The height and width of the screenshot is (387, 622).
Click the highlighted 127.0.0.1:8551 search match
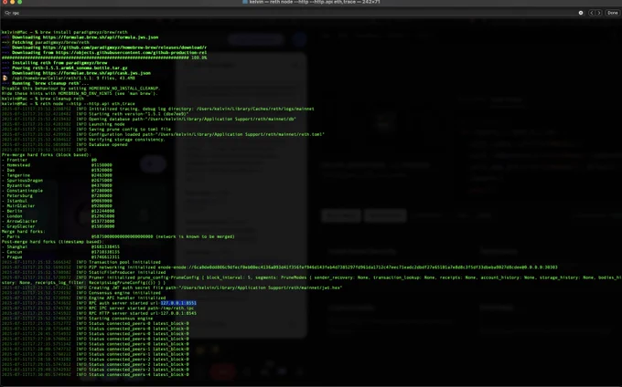point(178,303)
